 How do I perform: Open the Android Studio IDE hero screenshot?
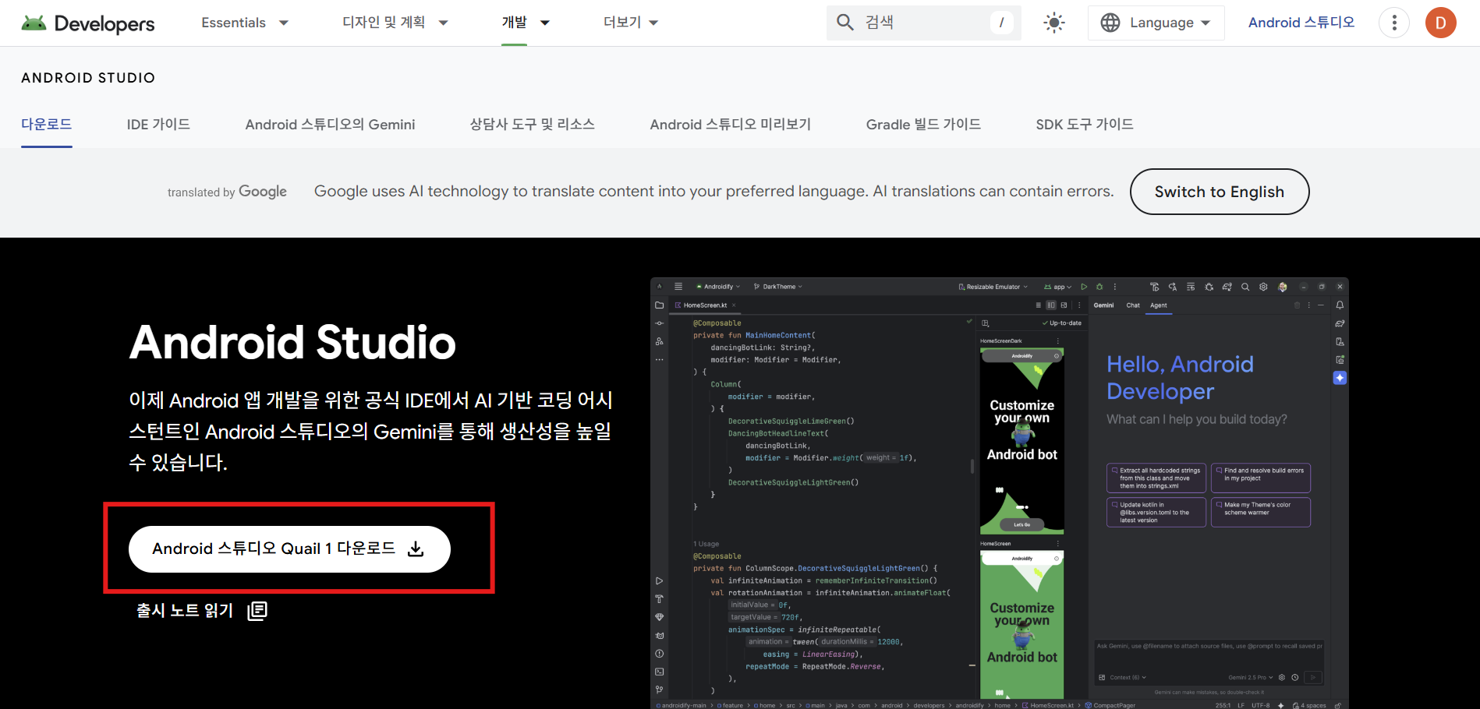1000,493
